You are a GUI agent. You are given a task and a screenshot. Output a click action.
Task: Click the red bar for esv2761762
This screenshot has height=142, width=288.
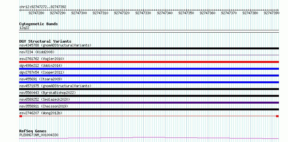pyautogui.click(x=149, y=62)
